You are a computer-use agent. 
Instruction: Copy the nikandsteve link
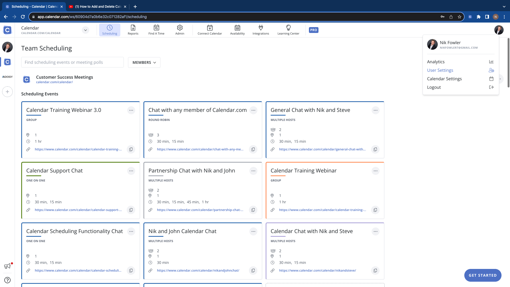(x=375, y=271)
